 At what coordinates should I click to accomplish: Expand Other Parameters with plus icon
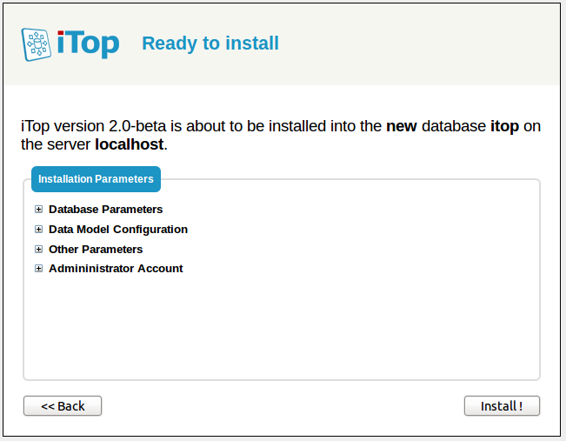tap(38, 250)
